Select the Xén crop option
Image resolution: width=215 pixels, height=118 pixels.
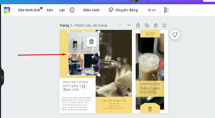(x=50, y=10)
